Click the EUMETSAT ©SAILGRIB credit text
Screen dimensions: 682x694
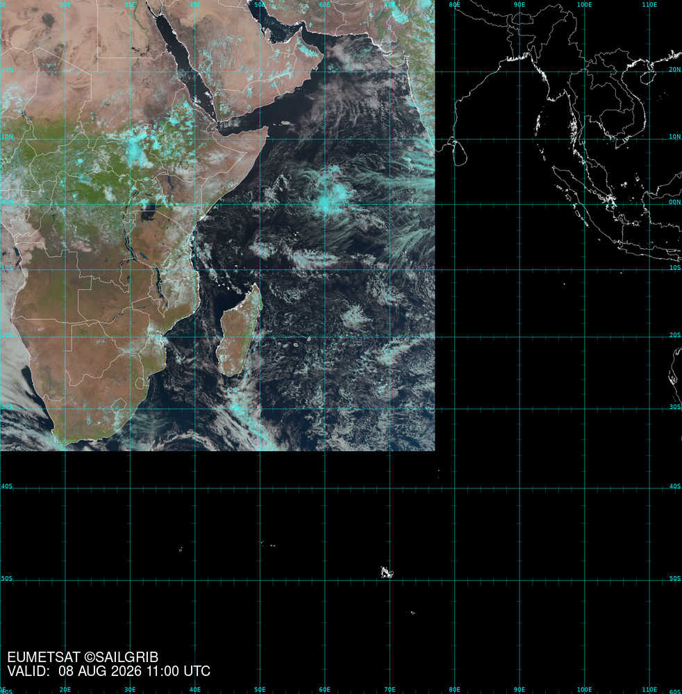click(x=83, y=657)
